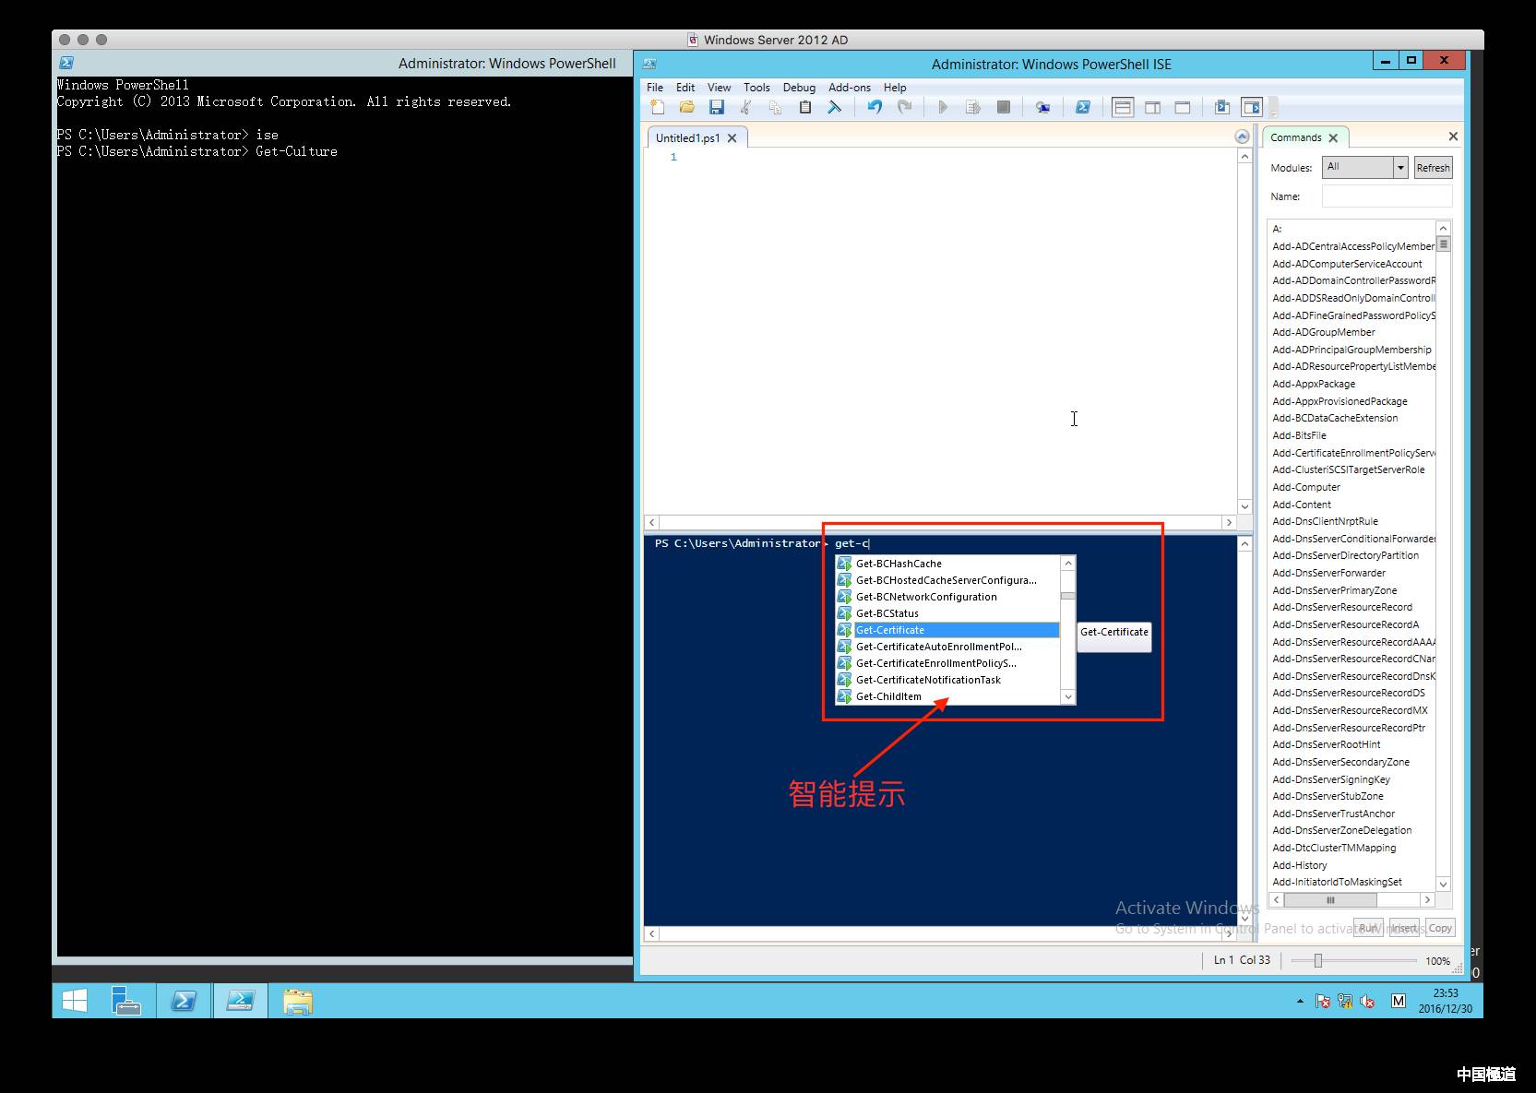1536x1093 pixels.
Task: Select Get-BCNetworkConfiguration suggestion
Action: [947, 597]
